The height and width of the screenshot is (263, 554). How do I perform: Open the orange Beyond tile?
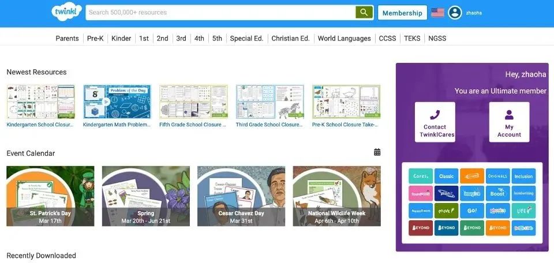498,228
